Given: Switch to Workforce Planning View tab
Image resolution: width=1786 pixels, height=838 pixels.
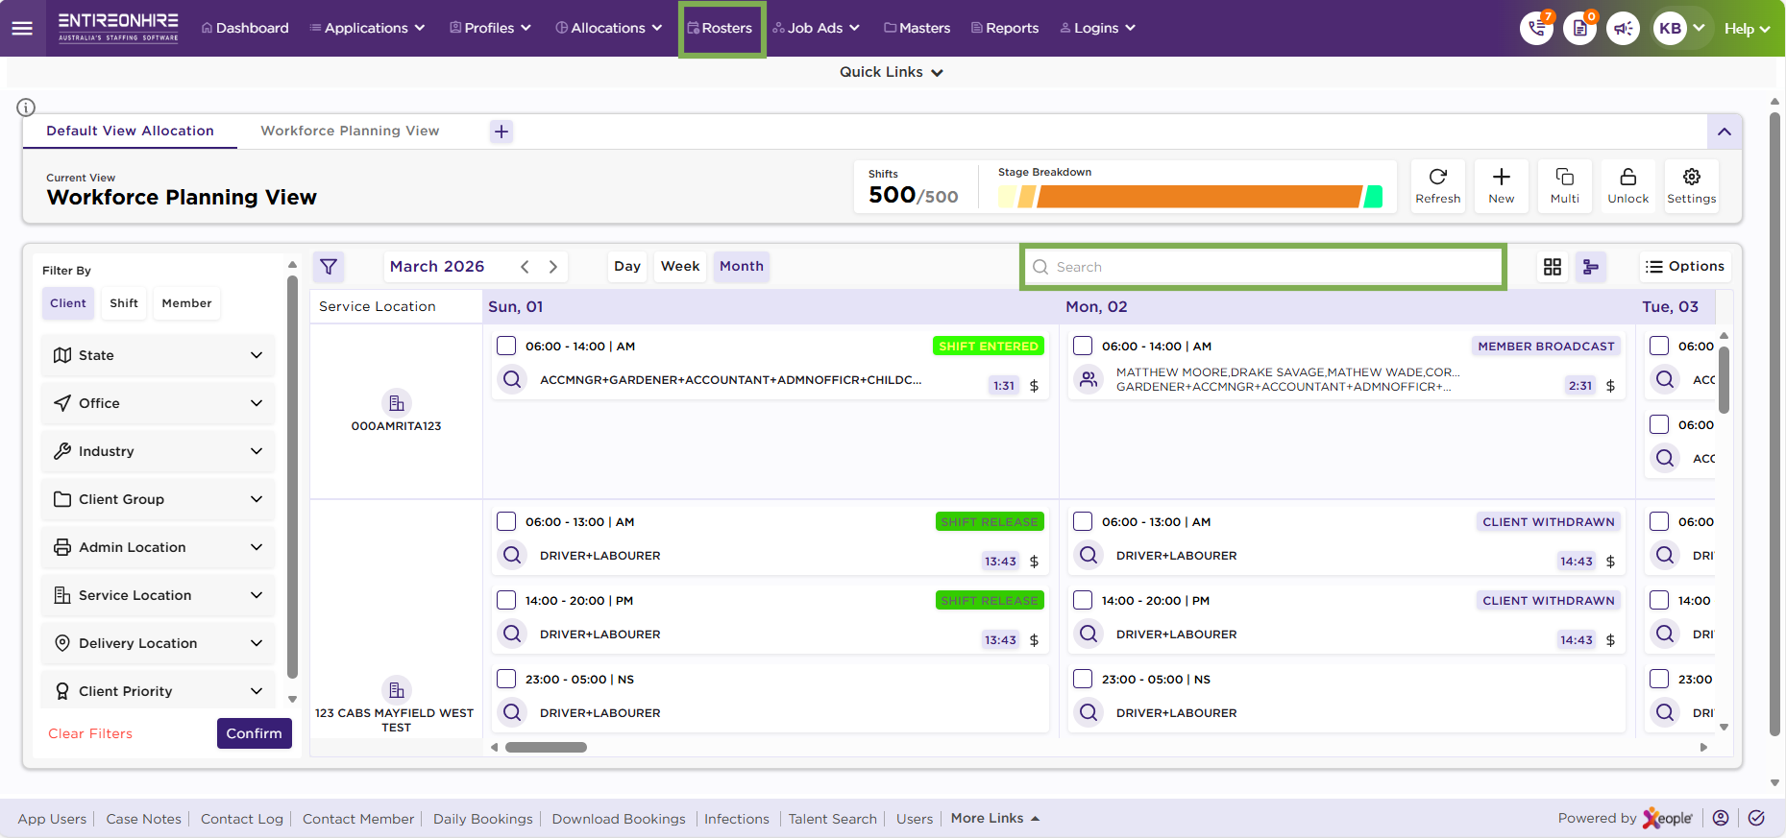Looking at the screenshot, I should pyautogui.click(x=350, y=132).
